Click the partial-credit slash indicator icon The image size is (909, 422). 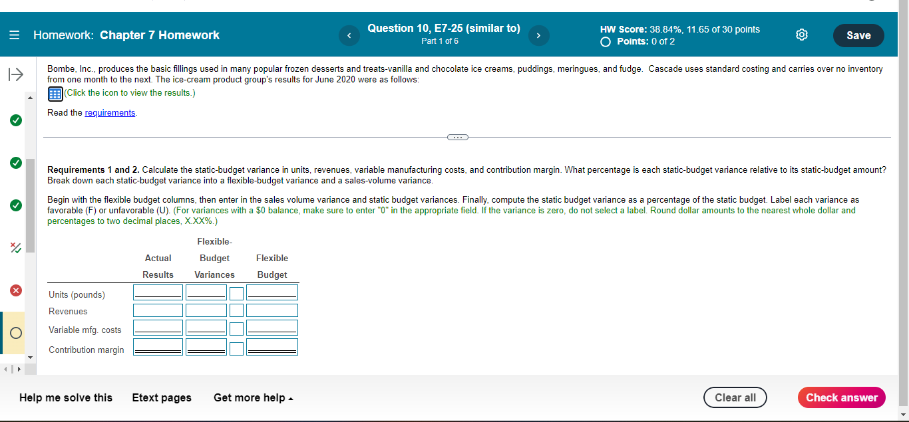click(15, 247)
